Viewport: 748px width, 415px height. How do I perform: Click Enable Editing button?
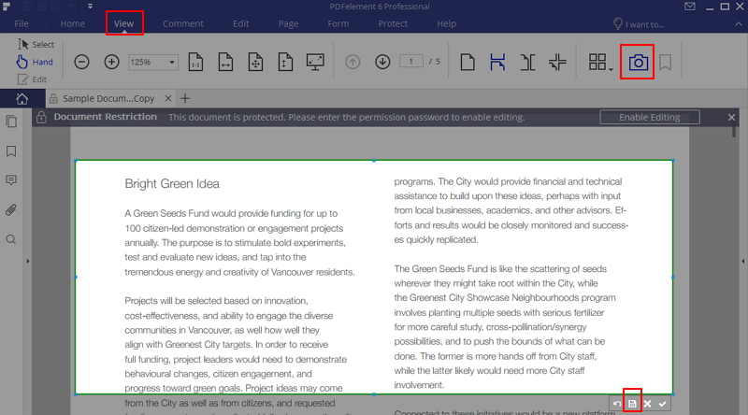(650, 118)
